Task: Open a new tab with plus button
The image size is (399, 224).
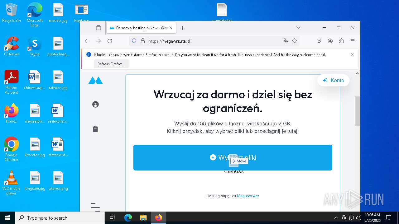Action: (x=183, y=28)
